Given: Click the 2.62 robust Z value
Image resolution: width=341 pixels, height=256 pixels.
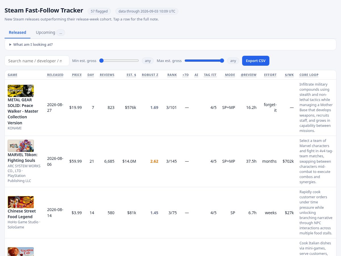Looking at the screenshot, I should pos(154,161).
